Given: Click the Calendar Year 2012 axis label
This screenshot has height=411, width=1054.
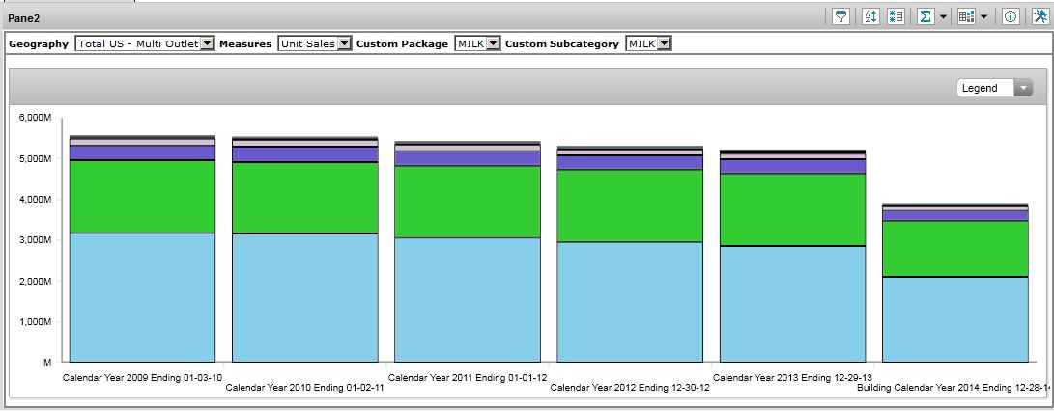Looking at the screenshot, I should (630, 388).
